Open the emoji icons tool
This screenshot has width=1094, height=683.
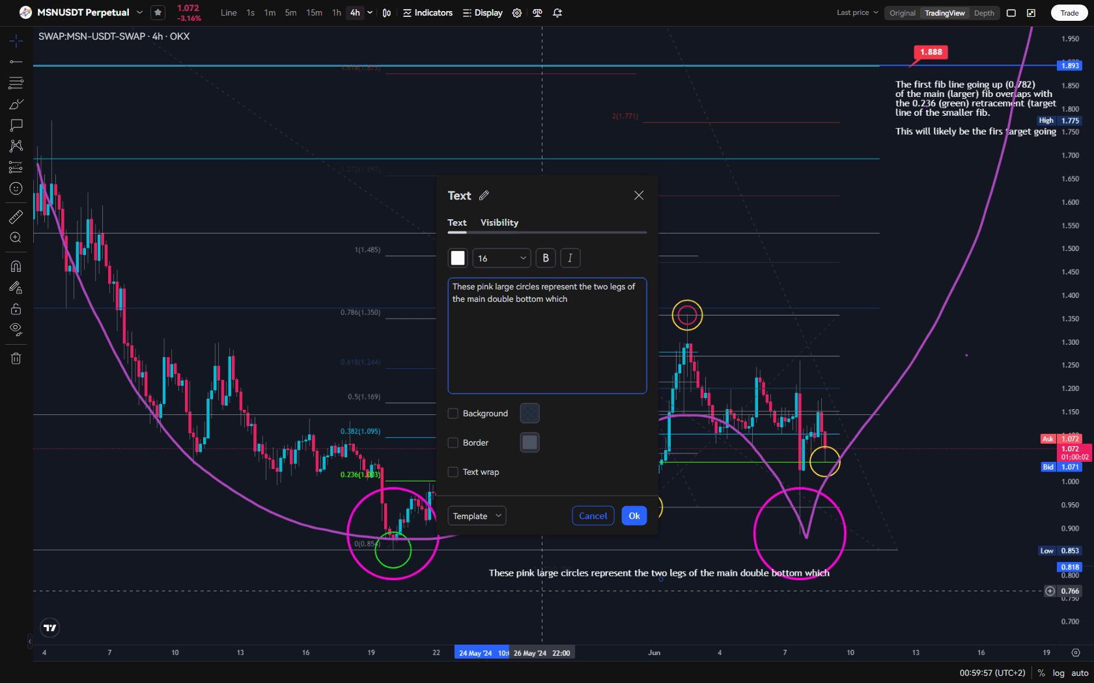click(16, 189)
